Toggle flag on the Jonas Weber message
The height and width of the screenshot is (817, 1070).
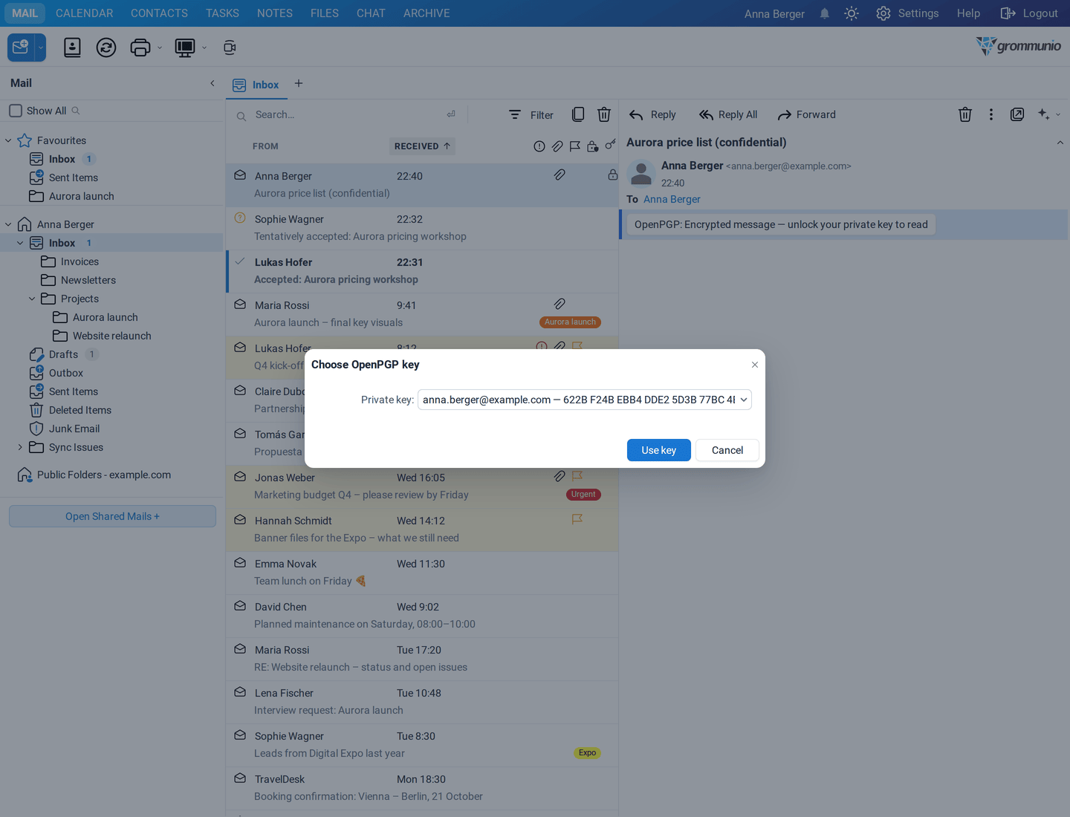click(577, 475)
